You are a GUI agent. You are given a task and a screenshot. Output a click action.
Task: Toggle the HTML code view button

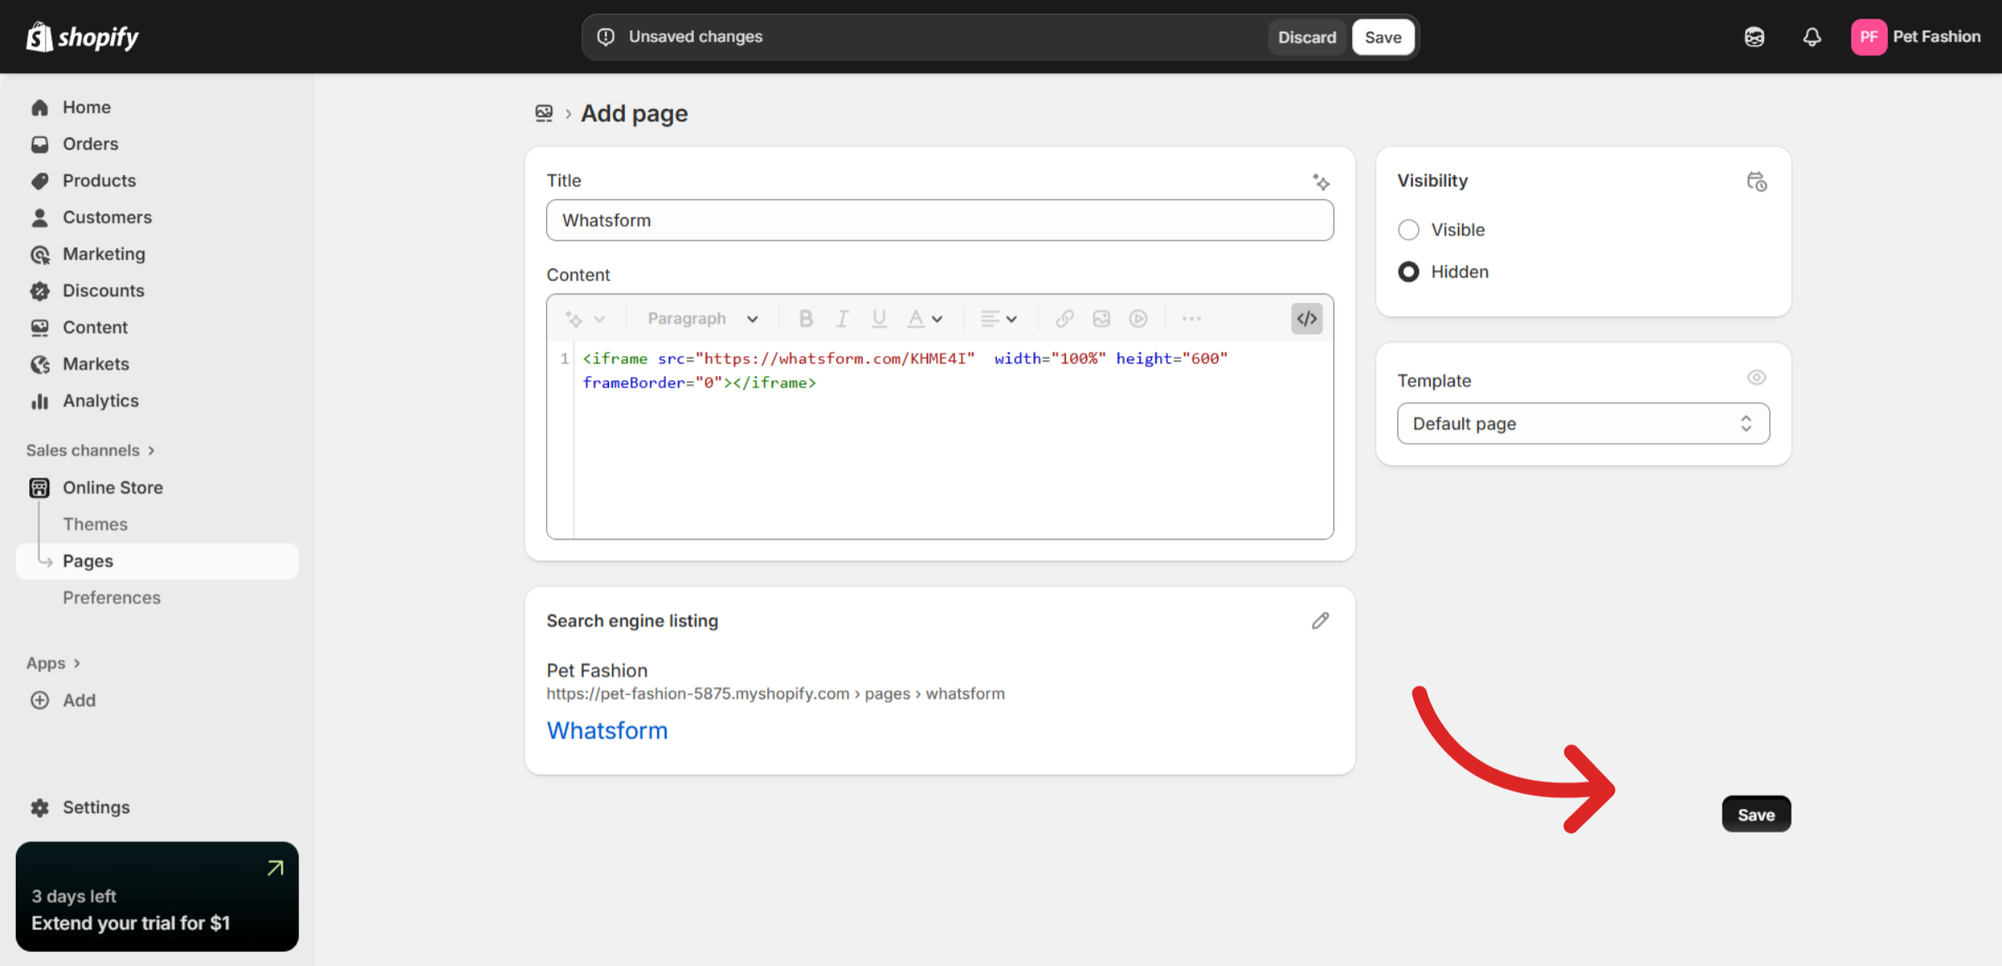(x=1306, y=318)
